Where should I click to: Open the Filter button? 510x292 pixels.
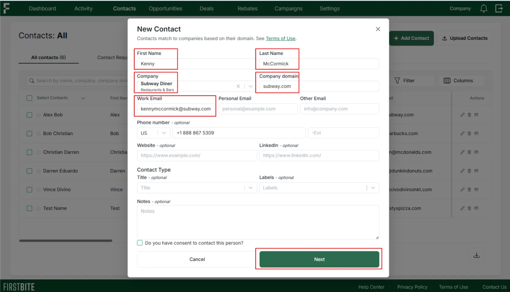click(x=412, y=81)
